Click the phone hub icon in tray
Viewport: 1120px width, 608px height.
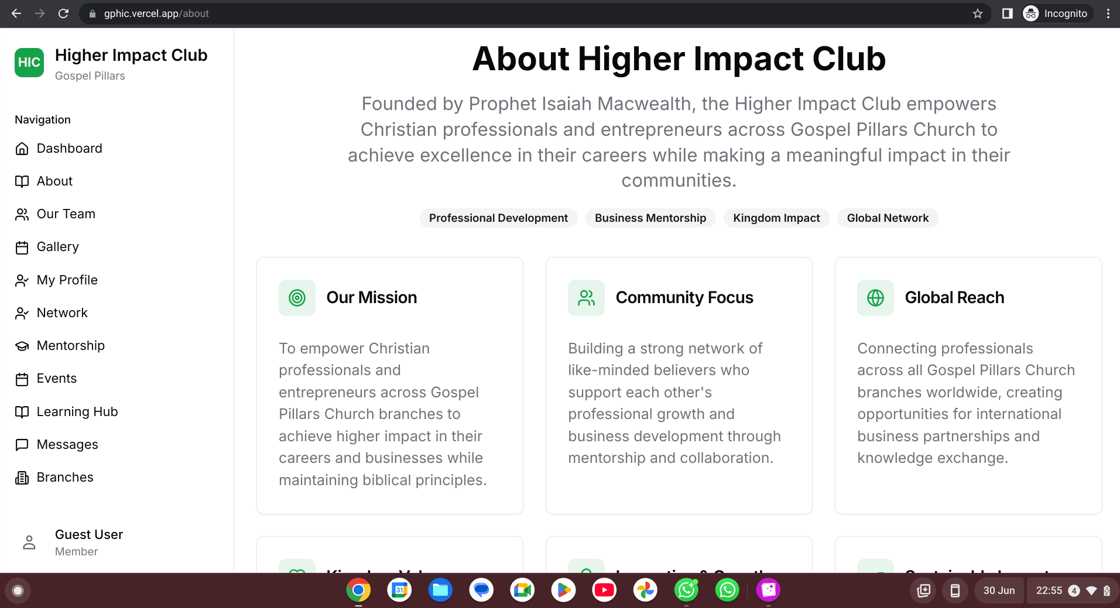(x=955, y=590)
